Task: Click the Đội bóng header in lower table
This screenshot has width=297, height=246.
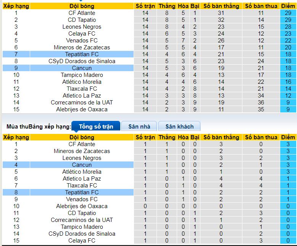Action: (82, 137)
